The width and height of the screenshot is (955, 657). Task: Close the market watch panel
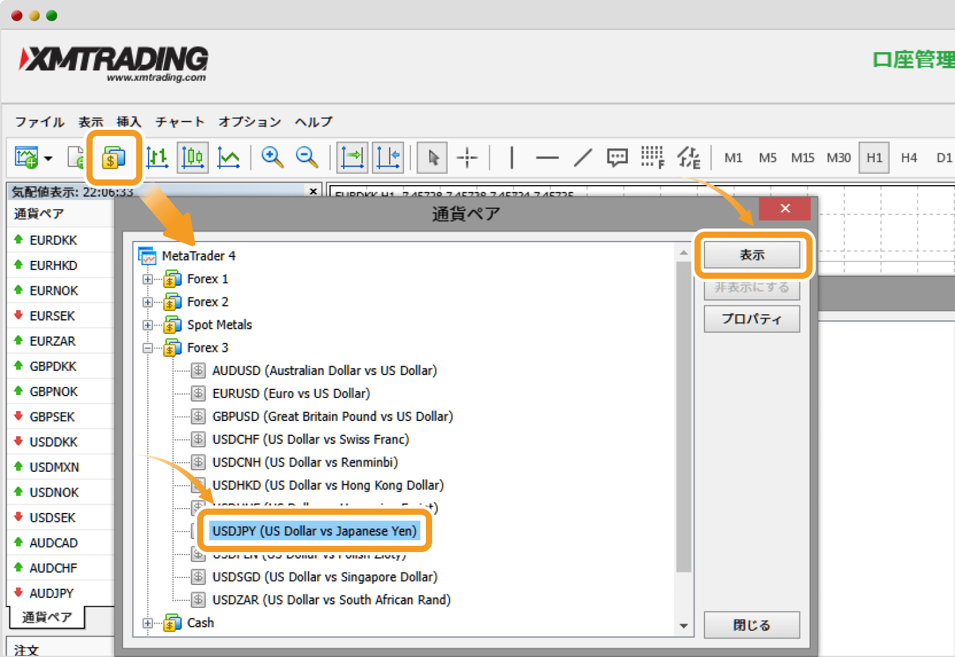tap(313, 191)
